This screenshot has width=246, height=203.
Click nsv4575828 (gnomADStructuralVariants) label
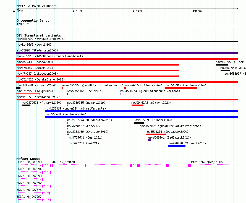(x=170, y=126)
